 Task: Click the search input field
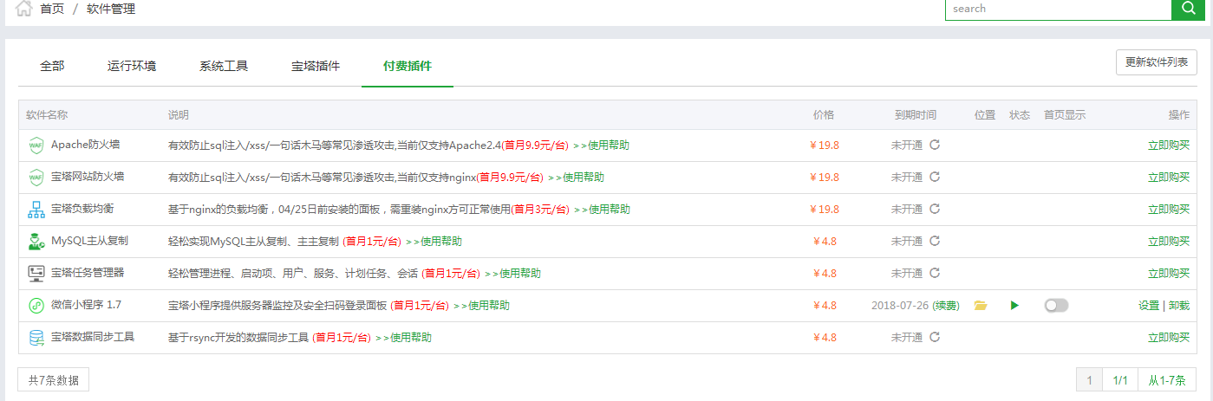pyautogui.click(x=1058, y=8)
